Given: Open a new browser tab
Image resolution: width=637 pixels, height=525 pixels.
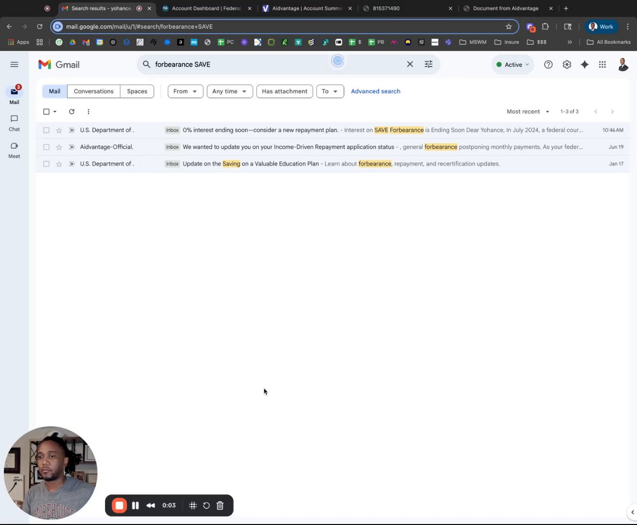Looking at the screenshot, I should click(x=566, y=8).
